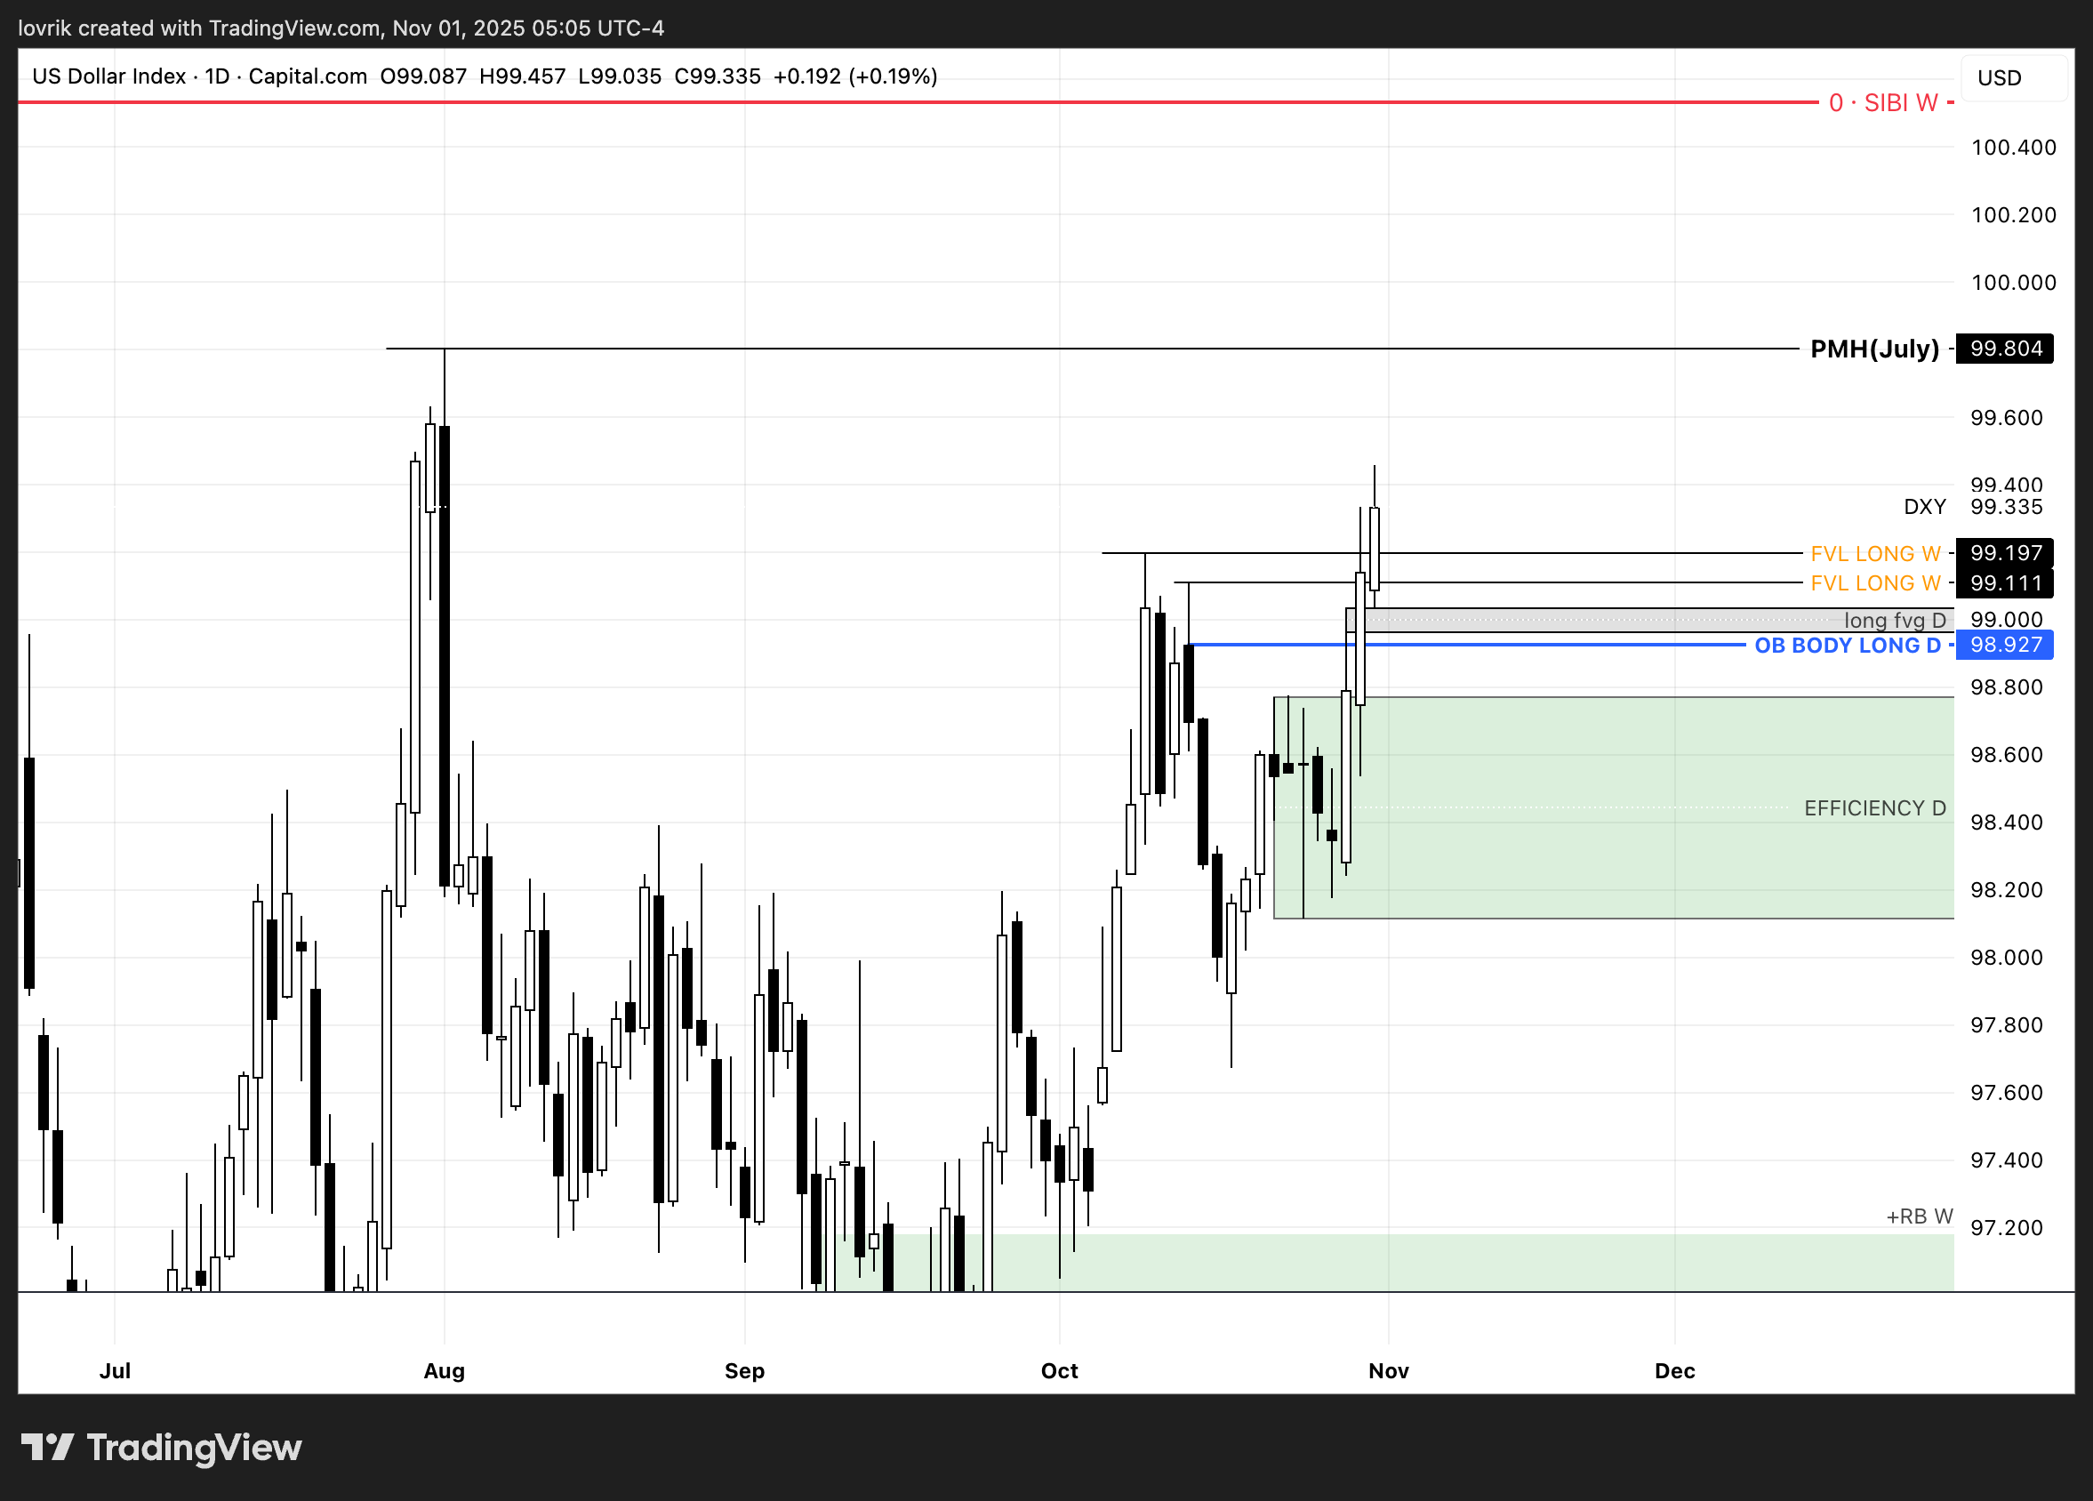Click the red 0 · SIBI W label
The width and height of the screenshot is (2093, 1501).
tap(1882, 102)
